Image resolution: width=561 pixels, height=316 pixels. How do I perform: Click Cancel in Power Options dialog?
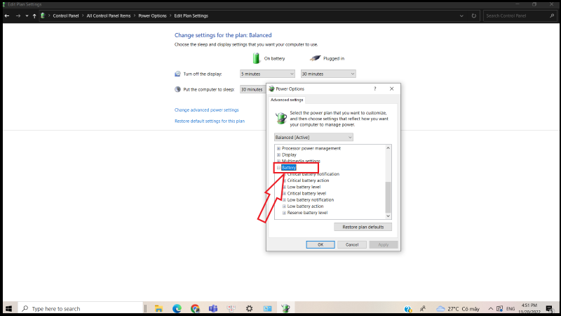pyautogui.click(x=352, y=244)
